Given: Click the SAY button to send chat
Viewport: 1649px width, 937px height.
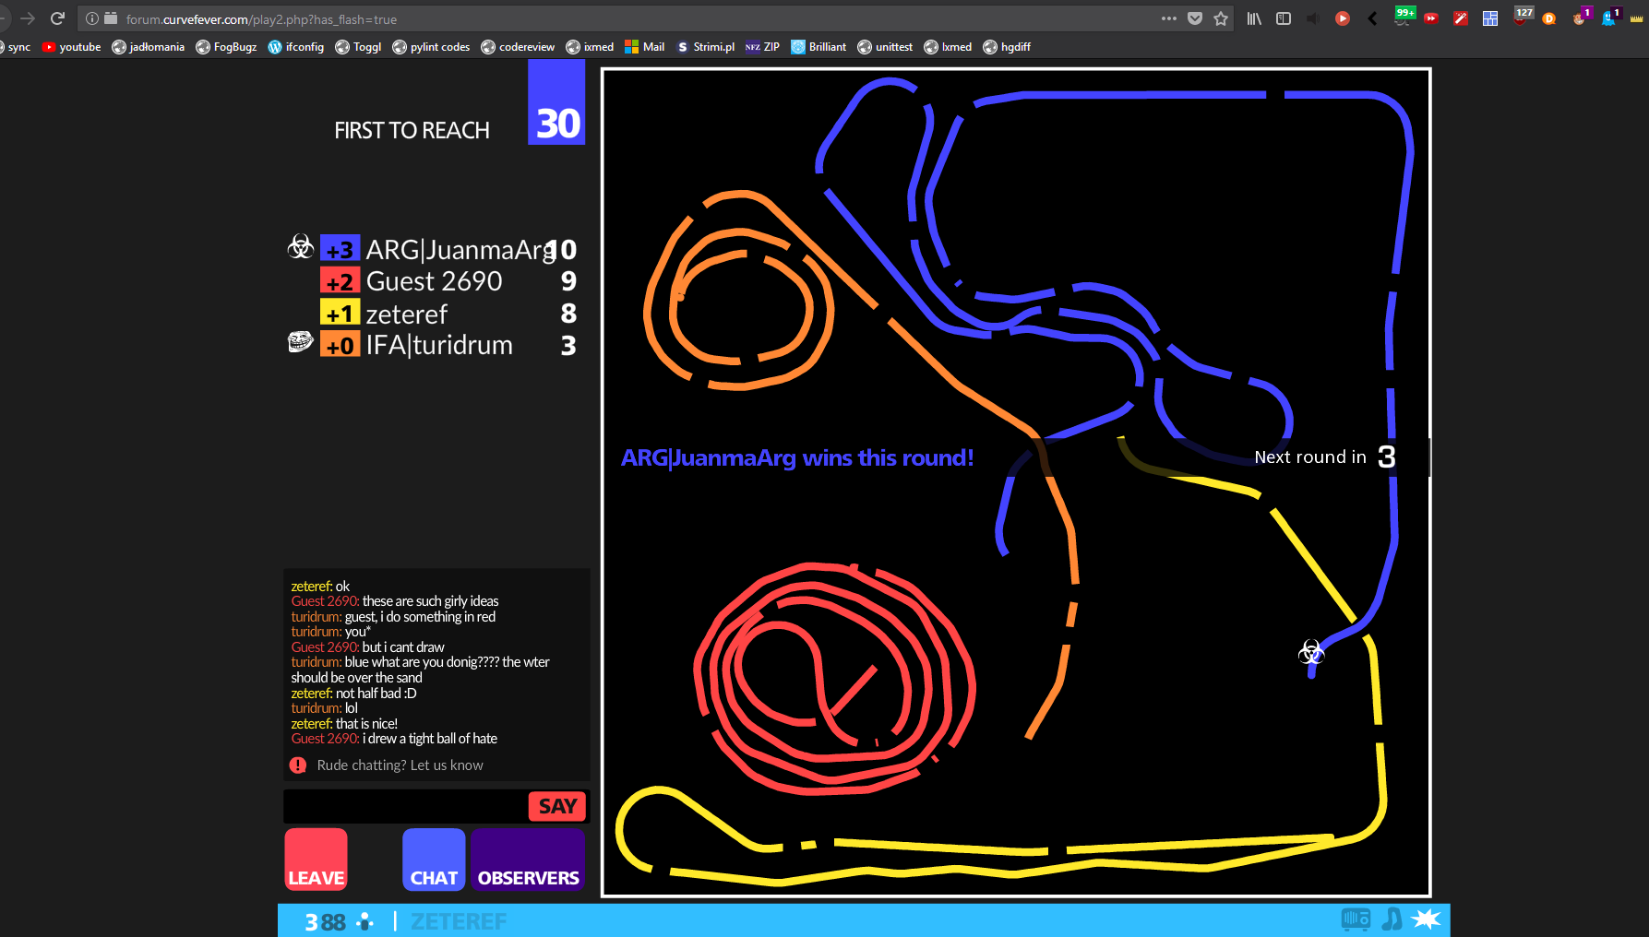Looking at the screenshot, I should (557, 806).
